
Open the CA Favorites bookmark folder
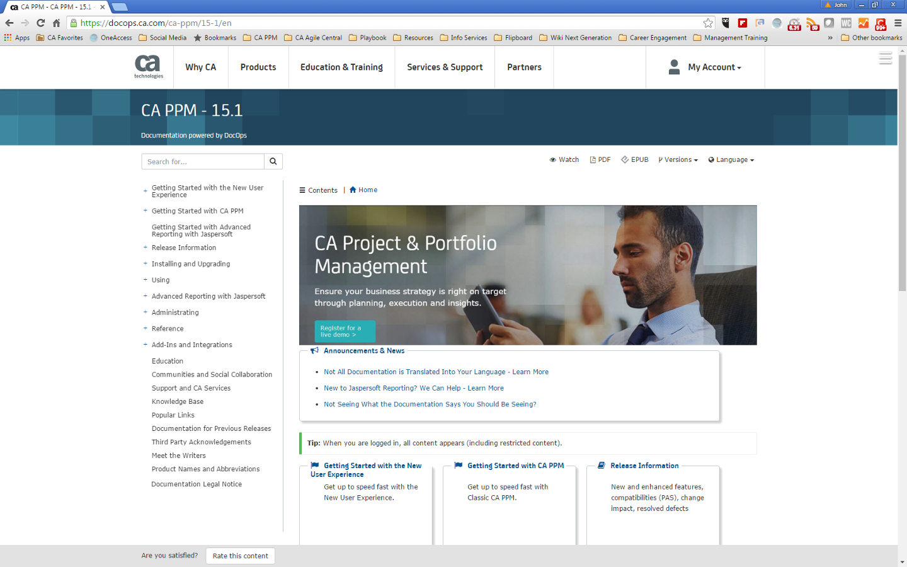[60, 38]
